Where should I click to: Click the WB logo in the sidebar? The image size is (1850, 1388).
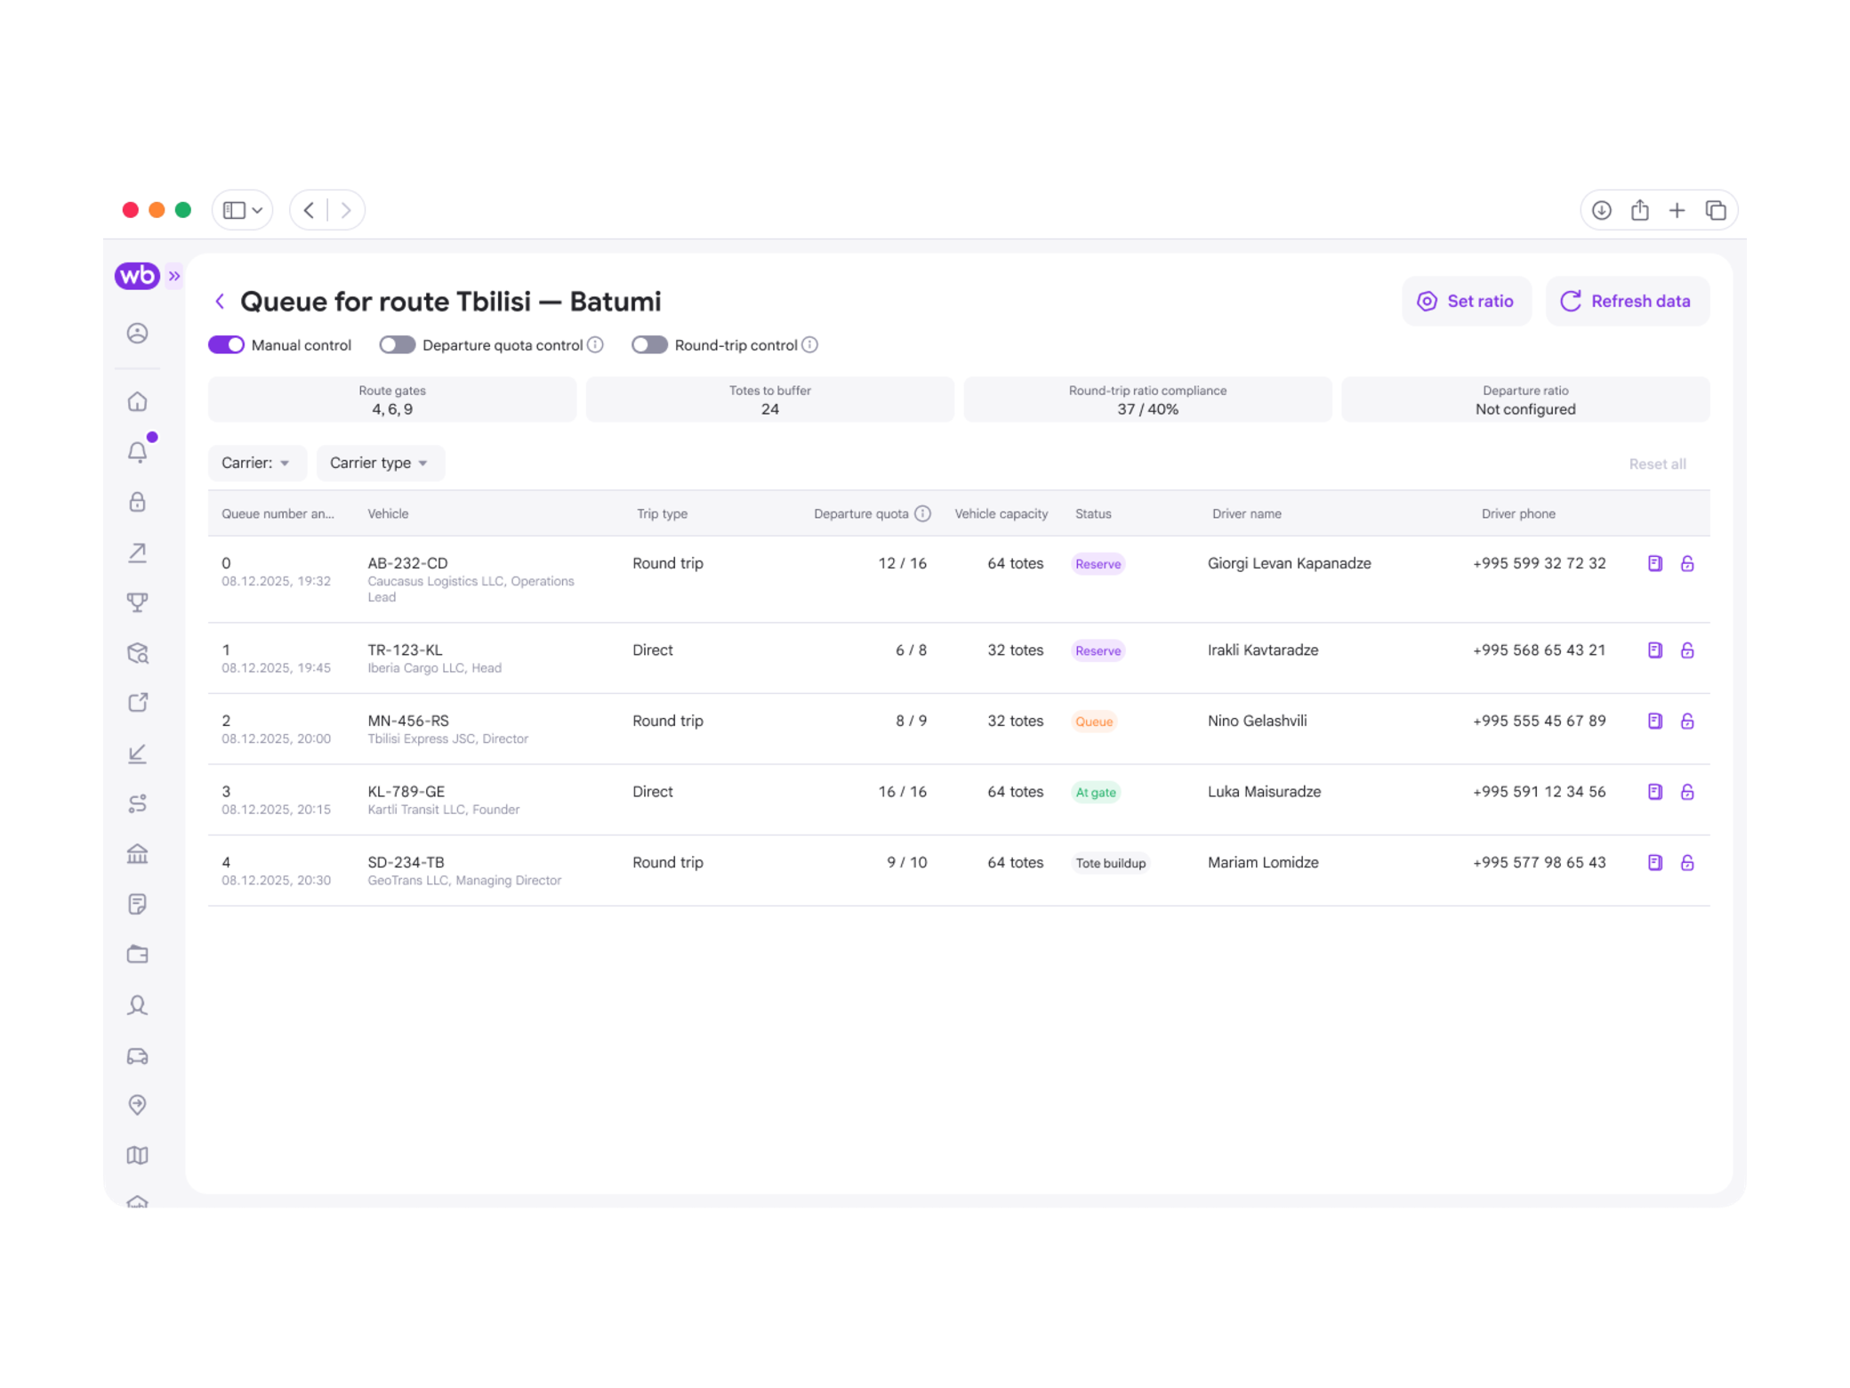(x=137, y=276)
